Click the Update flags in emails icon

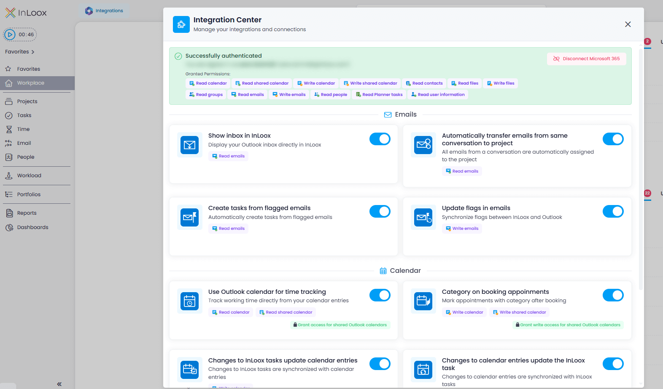click(x=423, y=218)
